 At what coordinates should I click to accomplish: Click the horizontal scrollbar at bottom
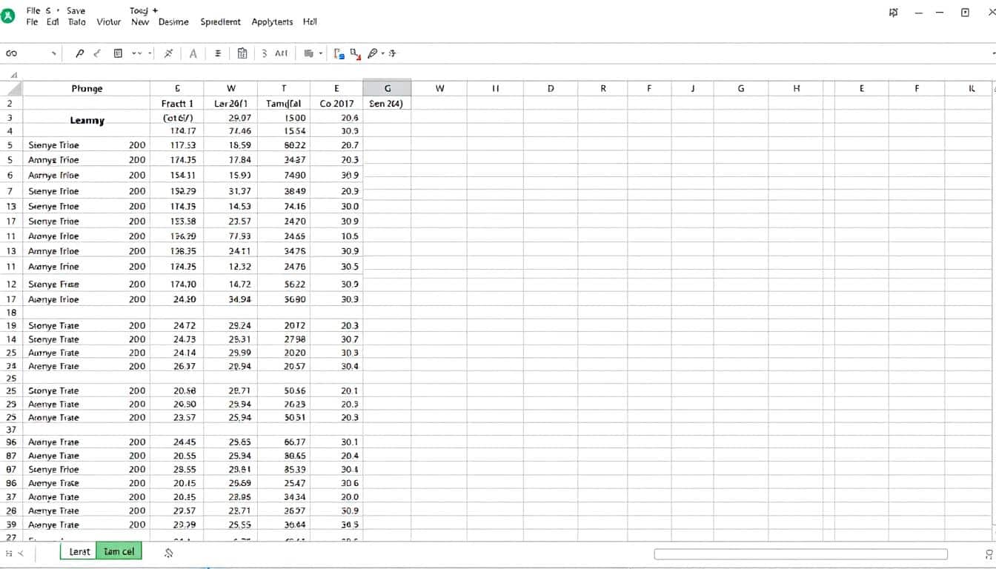pyautogui.click(x=800, y=554)
